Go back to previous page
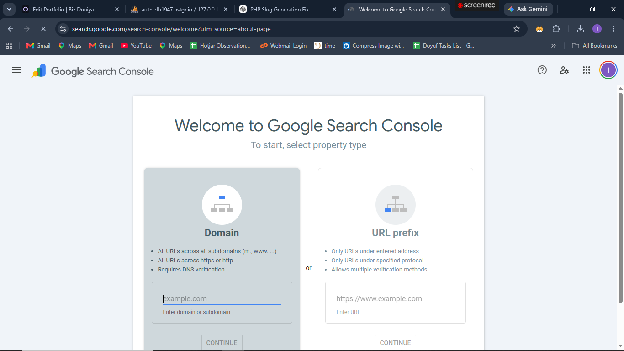This screenshot has width=624, height=351. point(11,29)
